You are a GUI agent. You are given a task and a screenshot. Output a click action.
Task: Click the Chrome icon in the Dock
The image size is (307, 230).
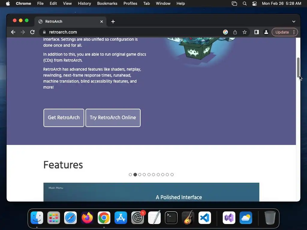[x=104, y=218]
